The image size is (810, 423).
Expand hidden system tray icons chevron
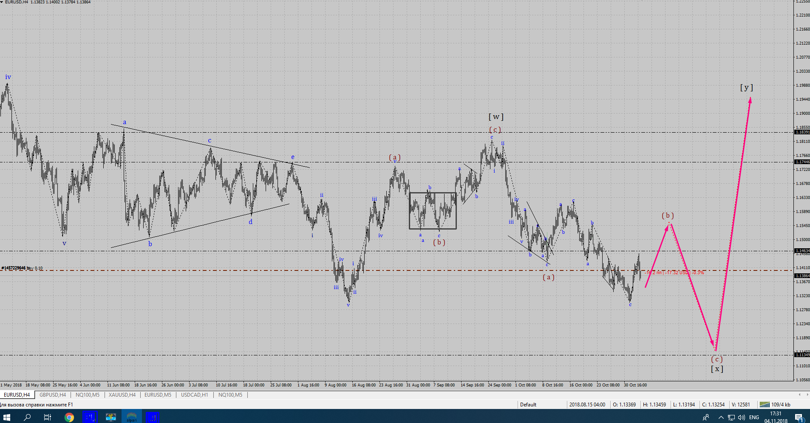[721, 417]
